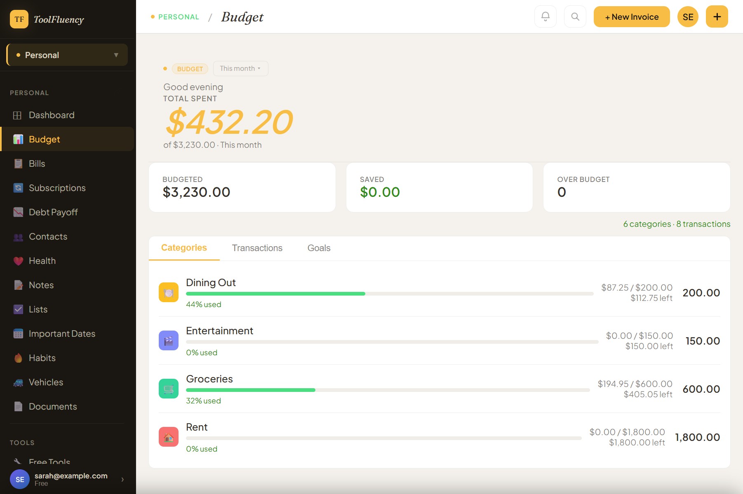Open the Important Dates sidebar link
This screenshot has width=743, height=494.
pos(67,333)
